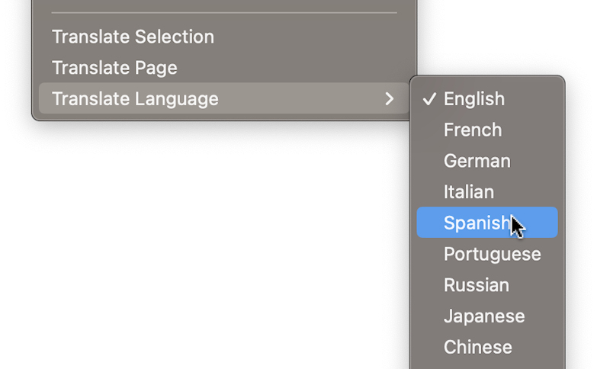610x369 pixels.
Task: Select Portuguese in the language submenu
Action: (x=492, y=254)
